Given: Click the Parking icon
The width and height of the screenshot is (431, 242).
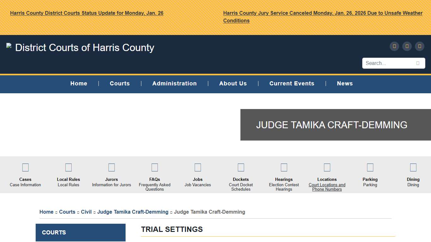Looking at the screenshot, I should click(x=370, y=167).
